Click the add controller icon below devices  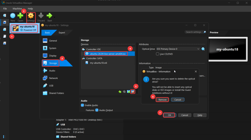(x=120, y=92)
